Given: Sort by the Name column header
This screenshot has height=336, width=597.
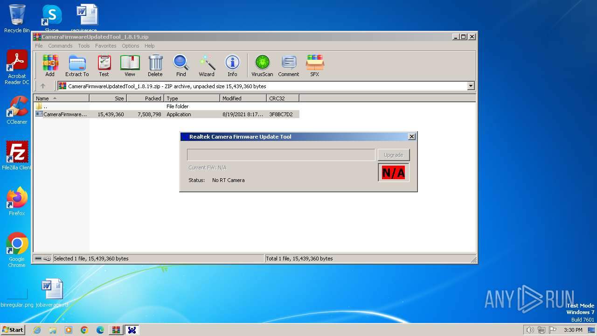Looking at the screenshot, I should 61,98.
